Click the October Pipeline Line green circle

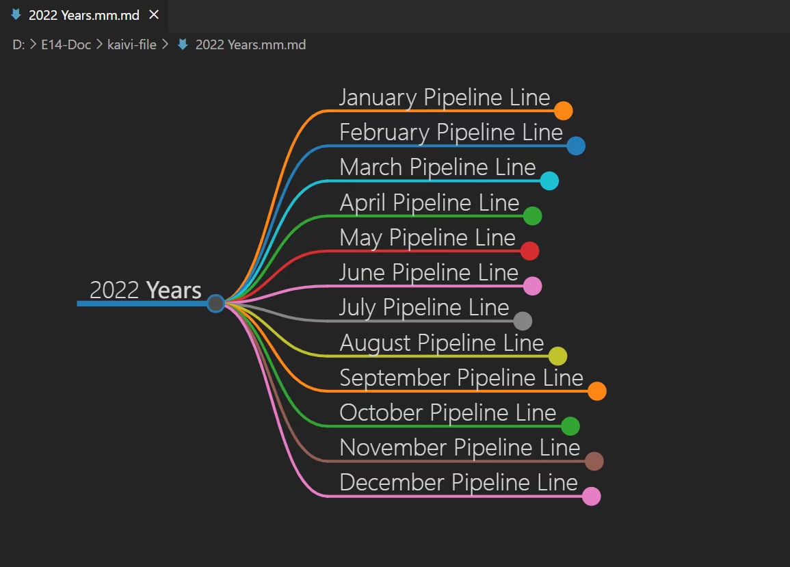[570, 426]
